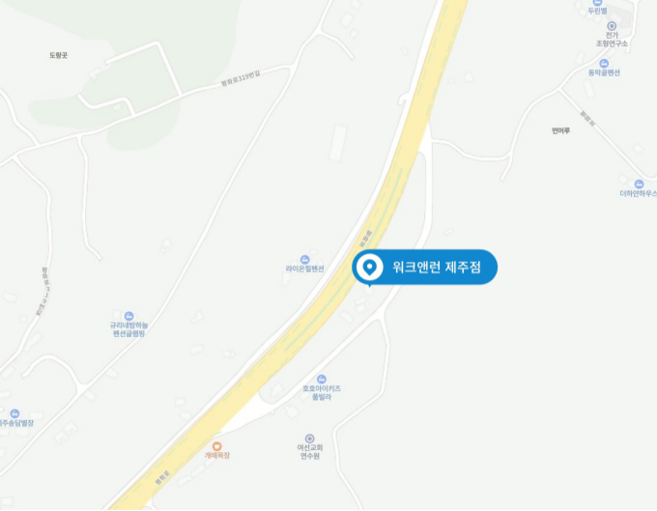The image size is (657, 511).
Task: Select the 평화로319번길 road label near top
Action: [x=241, y=78]
